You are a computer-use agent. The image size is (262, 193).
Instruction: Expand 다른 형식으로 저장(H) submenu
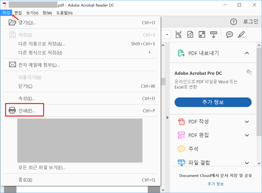(x=81, y=53)
